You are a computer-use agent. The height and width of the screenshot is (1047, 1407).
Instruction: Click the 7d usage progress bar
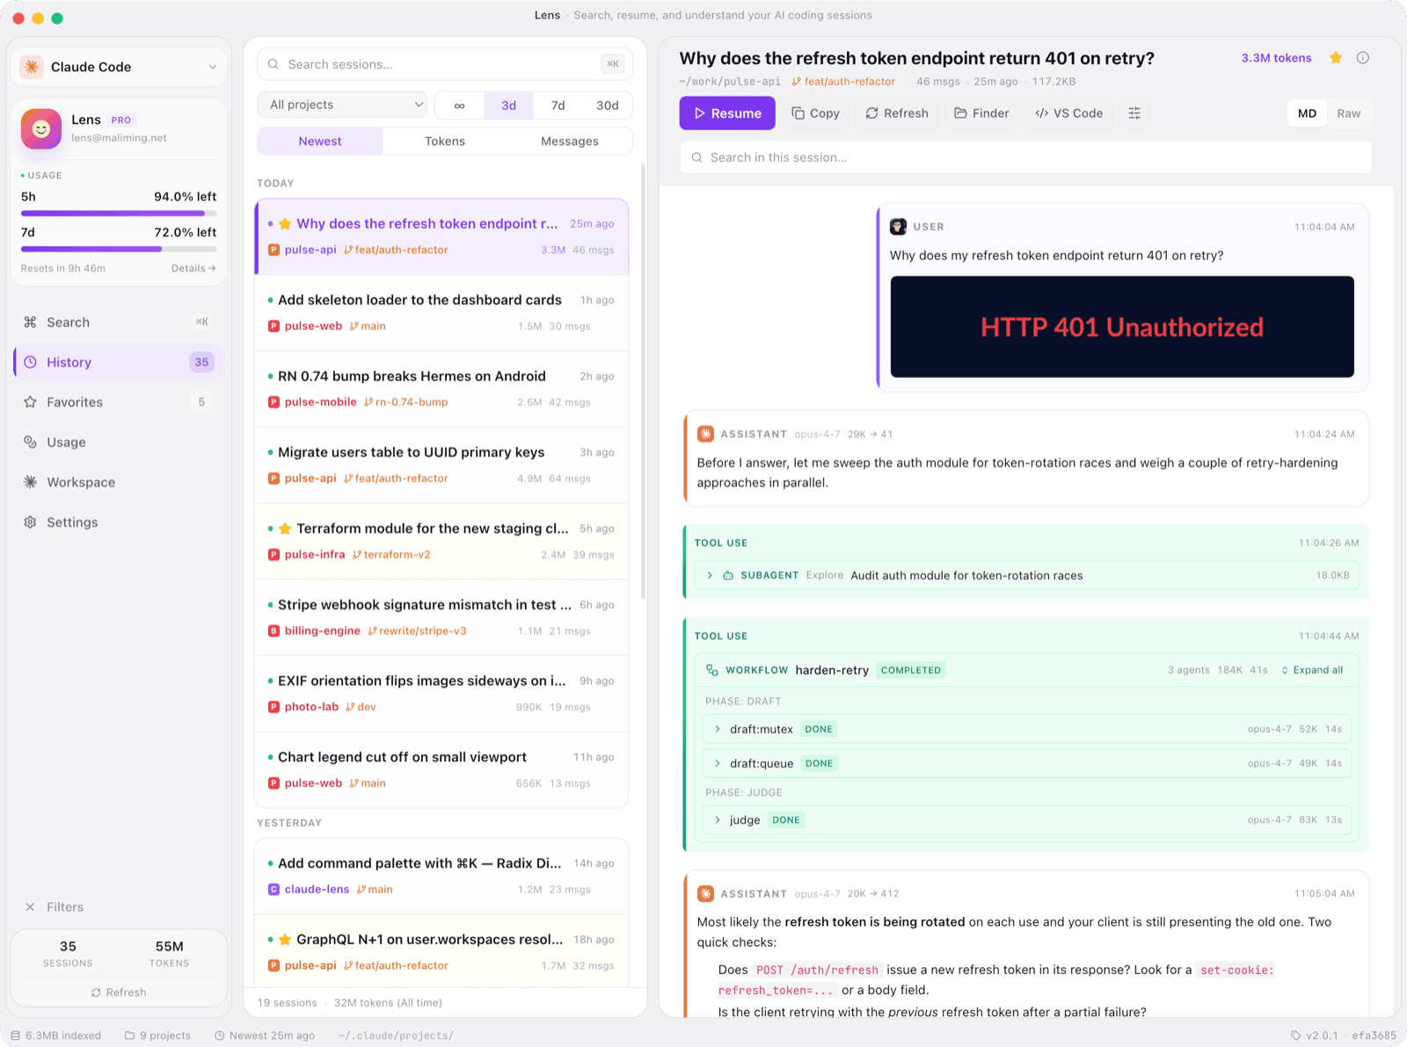(x=119, y=250)
